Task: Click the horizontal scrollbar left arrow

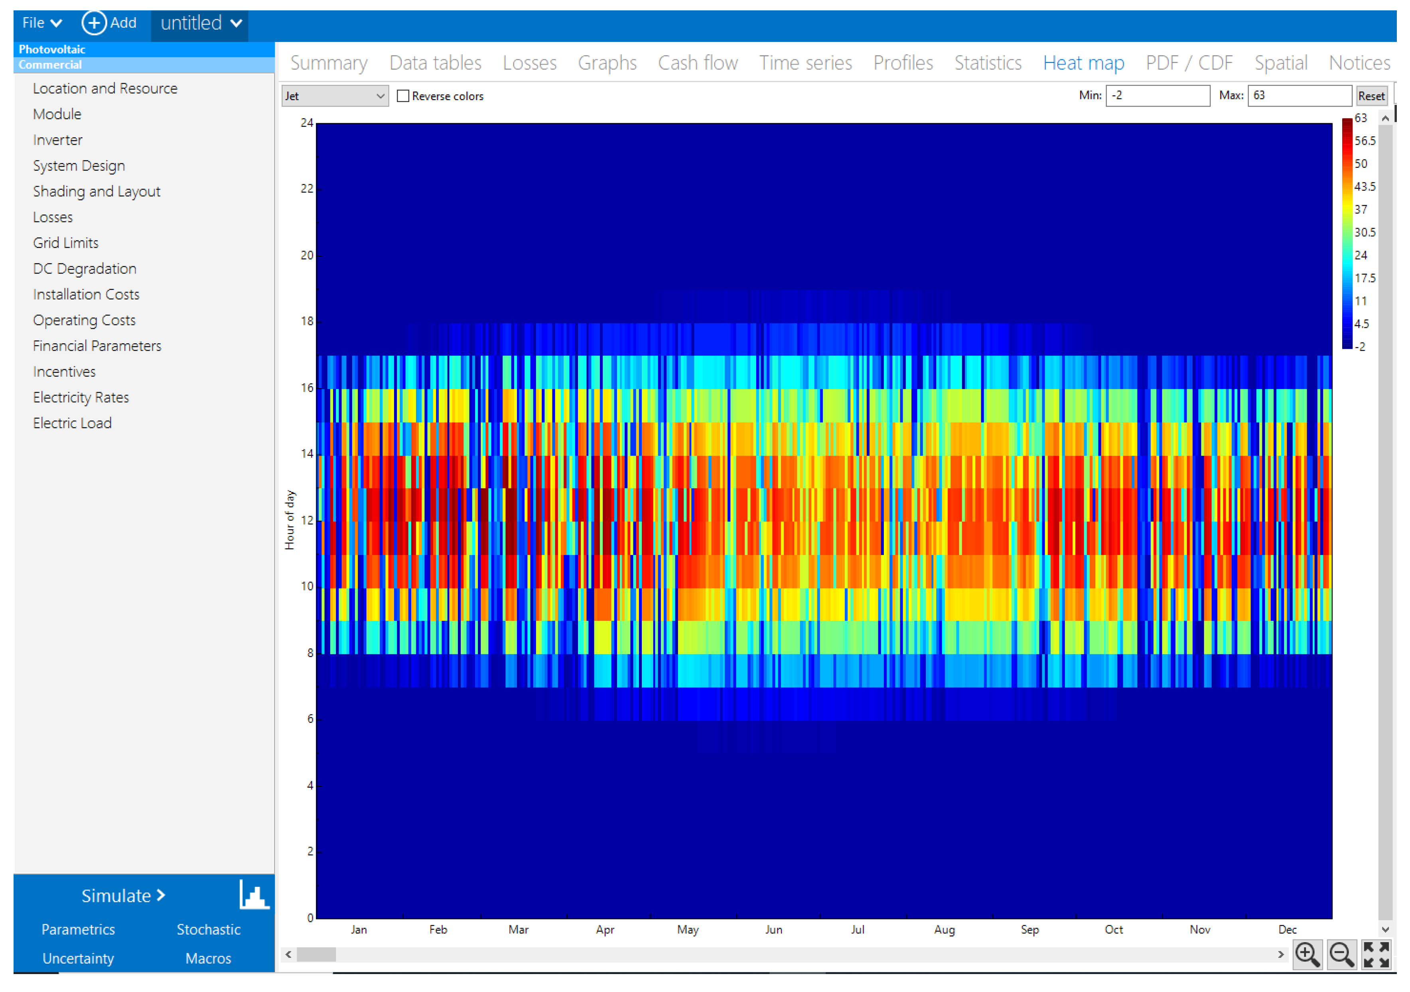Action: [288, 955]
